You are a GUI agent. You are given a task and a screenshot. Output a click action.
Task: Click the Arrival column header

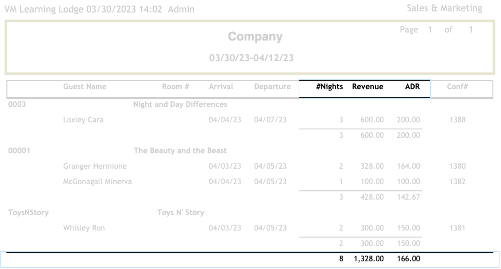[x=221, y=87]
